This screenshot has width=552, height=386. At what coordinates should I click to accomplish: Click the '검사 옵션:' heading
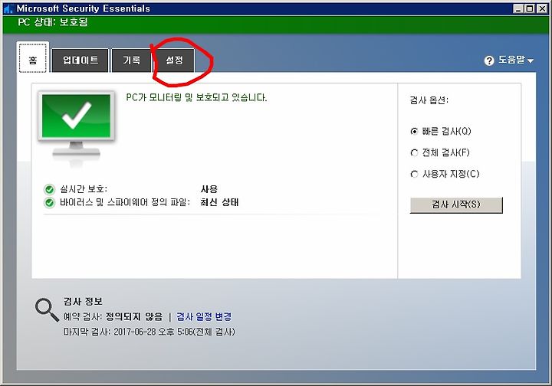pos(429,100)
